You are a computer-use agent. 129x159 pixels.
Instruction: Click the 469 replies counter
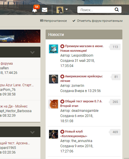[115, 132]
